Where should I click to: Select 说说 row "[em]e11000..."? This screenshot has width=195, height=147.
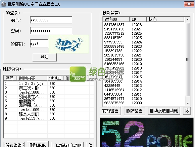(x=49, y=92)
